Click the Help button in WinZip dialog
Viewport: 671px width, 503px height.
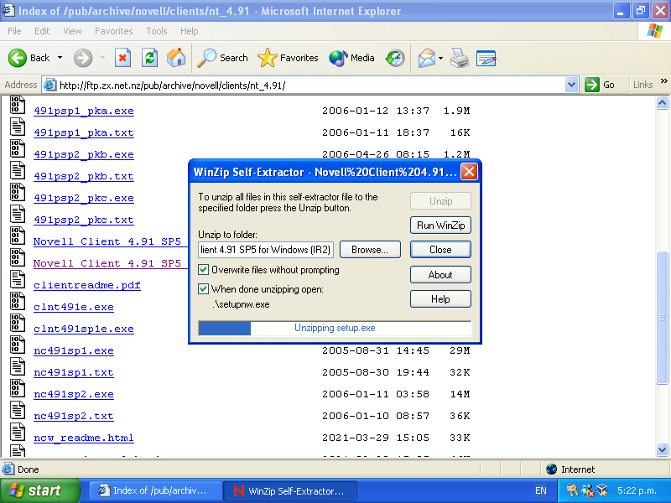(x=441, y=299)
